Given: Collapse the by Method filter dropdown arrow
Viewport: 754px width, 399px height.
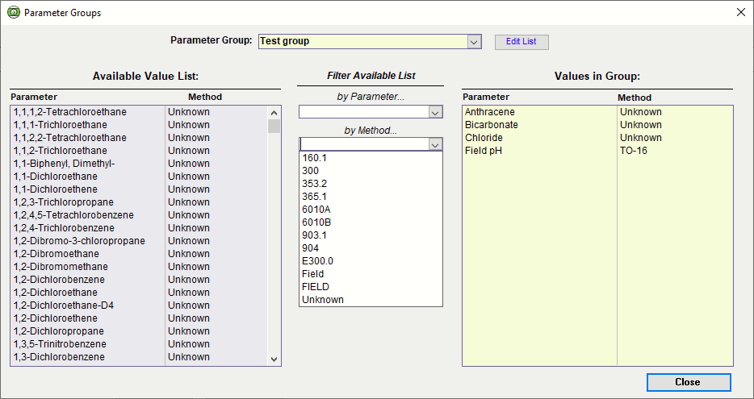Looking at the screenshot, I should point(436,144).
